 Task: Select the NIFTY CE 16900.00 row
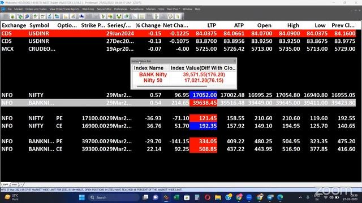[178, 126]
